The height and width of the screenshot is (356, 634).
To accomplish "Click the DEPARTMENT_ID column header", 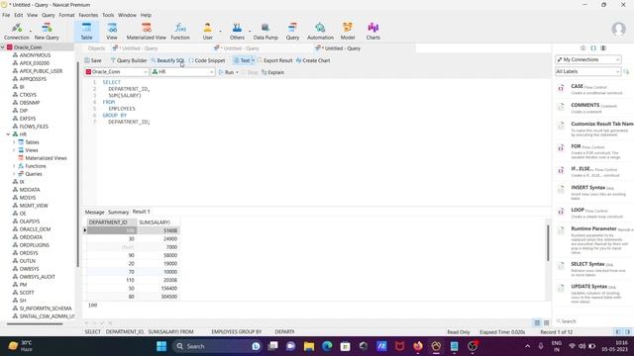I will [x=112, y=222].
